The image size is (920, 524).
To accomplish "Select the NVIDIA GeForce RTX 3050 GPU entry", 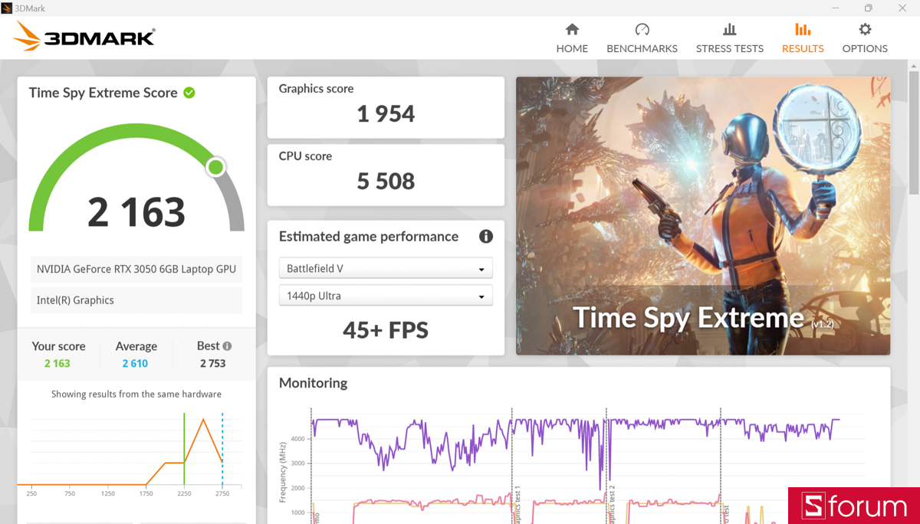I will pyautogui.click(x=136, y=269).
